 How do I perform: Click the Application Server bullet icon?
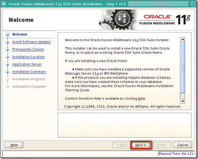(8, 64)
